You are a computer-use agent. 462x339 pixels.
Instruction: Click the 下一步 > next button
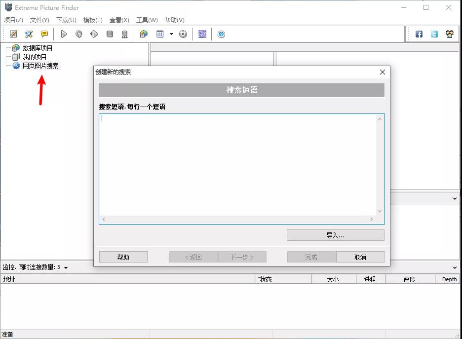[x=242, y=257]
